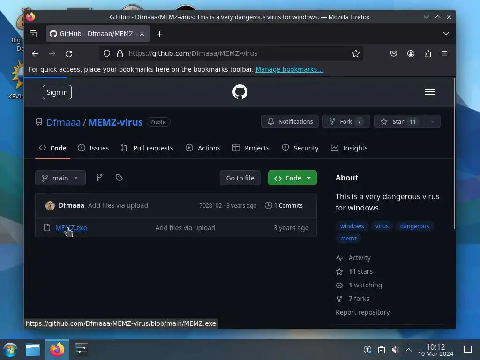480x360 pixels.
Task: Expand hidden system tray icons arrow
Action: (409, 350)
